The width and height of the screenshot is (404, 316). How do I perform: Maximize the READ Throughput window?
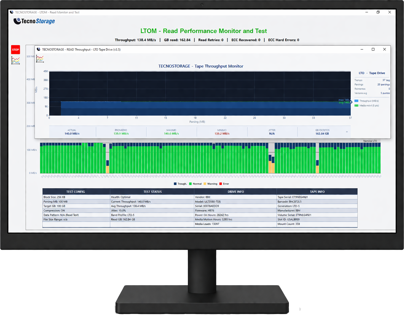373,49
